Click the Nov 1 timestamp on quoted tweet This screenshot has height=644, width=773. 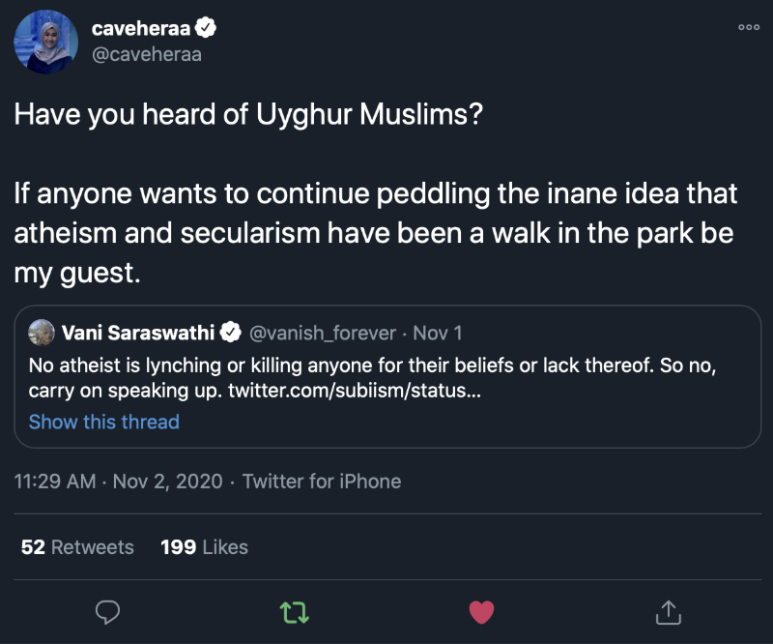pyautogui.click(x=436, y=332)
